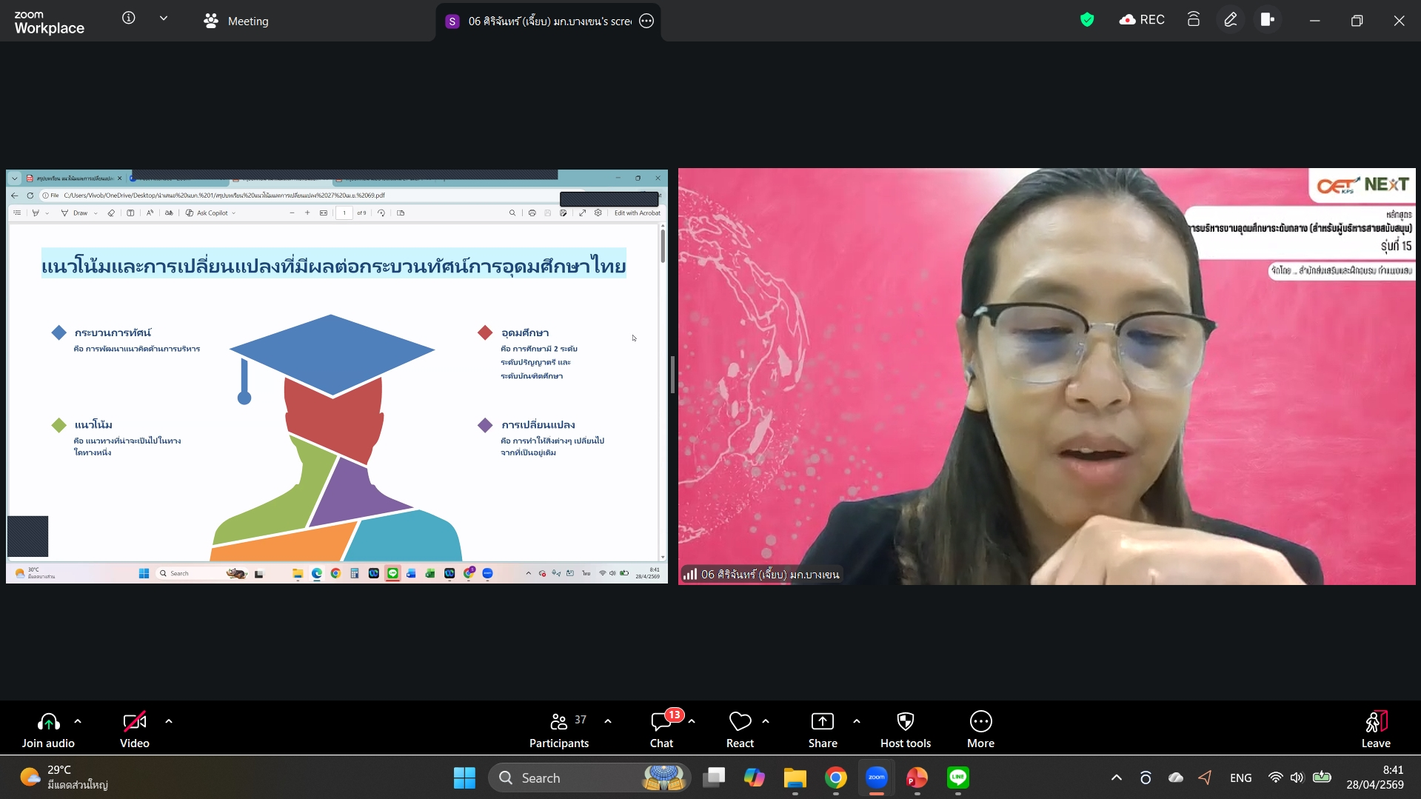The image size is (1421, 799).
Task: Expand audio options arrow beside Join audio
Action: coord(78,721)
